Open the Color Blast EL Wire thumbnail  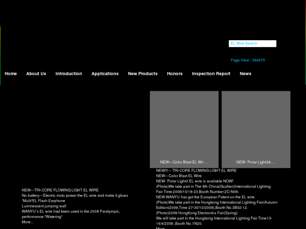pyautogui.click(x=184, y=129)
